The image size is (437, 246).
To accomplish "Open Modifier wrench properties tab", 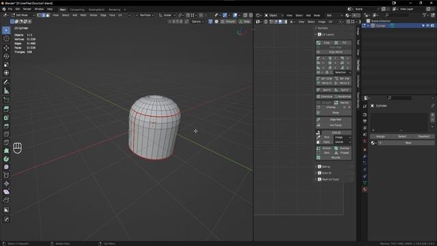I will (365, 156).
